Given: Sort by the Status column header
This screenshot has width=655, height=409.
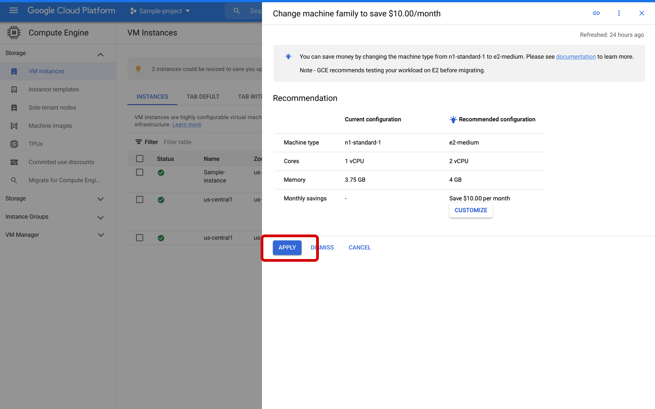Looking at the screenshot, I should click(165, 159).
